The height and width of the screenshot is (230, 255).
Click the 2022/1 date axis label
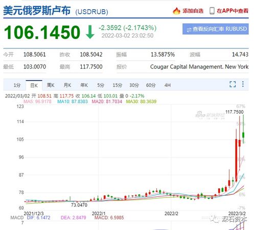(99, 214)
